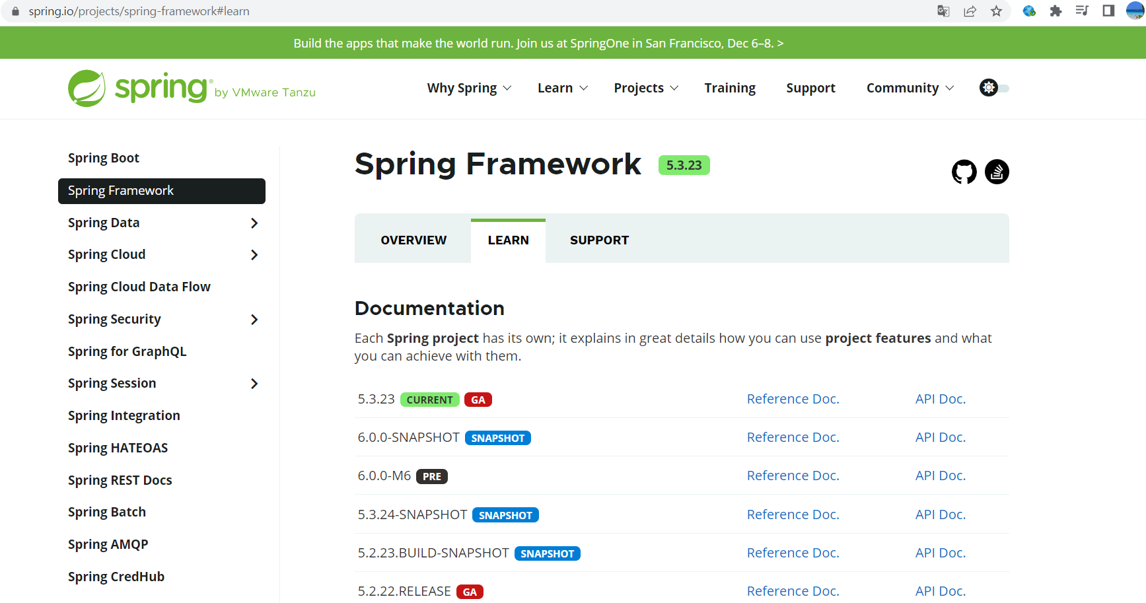Open Reference Doc. for 5.3.24-SNAPSHOT
This screenshot has height=603, width=1146.
coord(793,514)
